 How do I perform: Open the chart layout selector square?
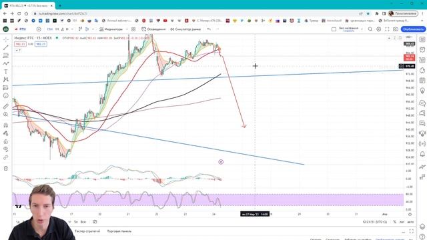tap(334, 29)
